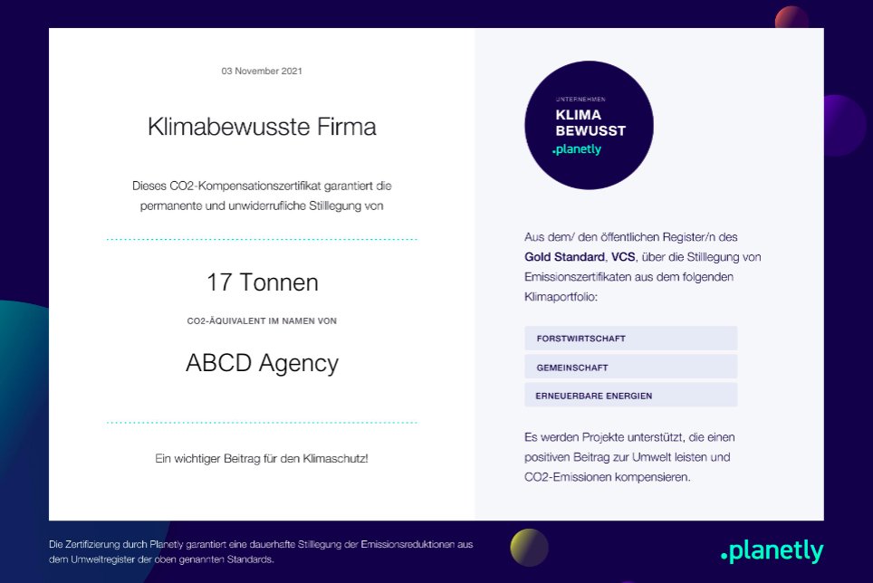The width and height of the screenshot is (873, 583).
Task: Click the .planetly wordmark inside the badge
Action: pyautogui.click(x=577, y=149)
